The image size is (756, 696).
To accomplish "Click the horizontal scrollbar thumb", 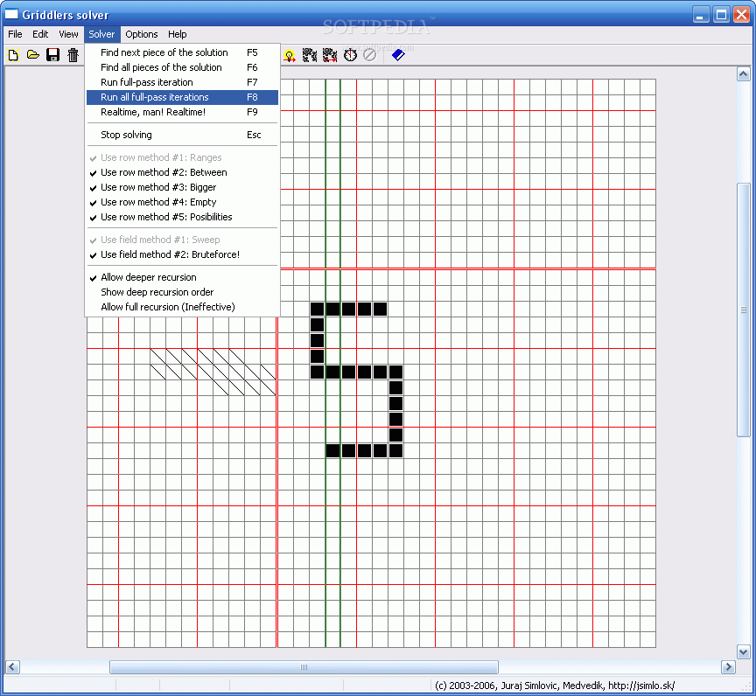I will [304, 667].
